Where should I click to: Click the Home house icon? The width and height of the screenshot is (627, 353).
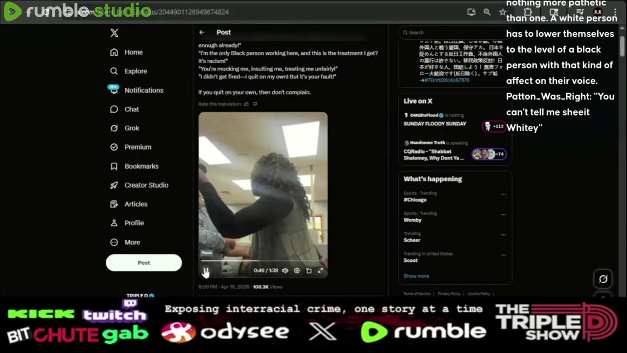(114, 52)
